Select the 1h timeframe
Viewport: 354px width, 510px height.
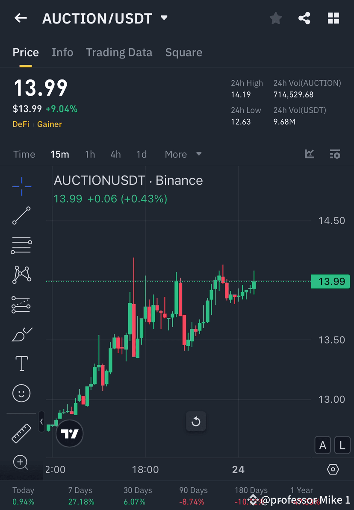coord(90,154)
